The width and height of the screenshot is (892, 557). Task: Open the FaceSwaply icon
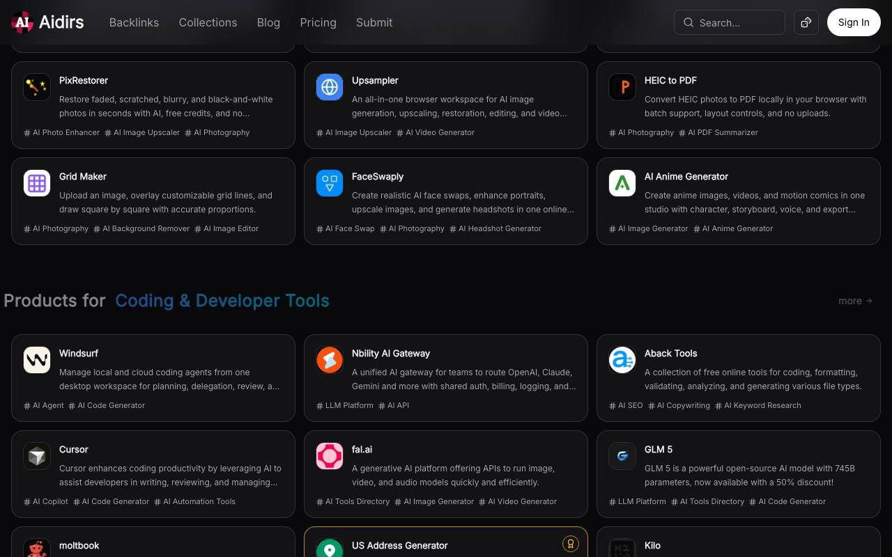(330, 183)
